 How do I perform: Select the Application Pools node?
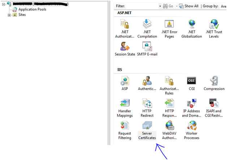click(32, 9)
